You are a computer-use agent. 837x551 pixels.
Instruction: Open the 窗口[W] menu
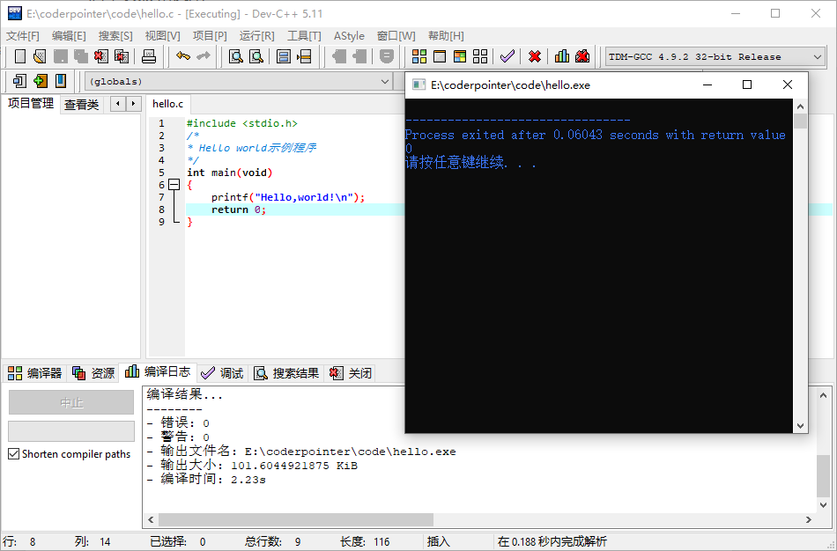pos(396,36)
